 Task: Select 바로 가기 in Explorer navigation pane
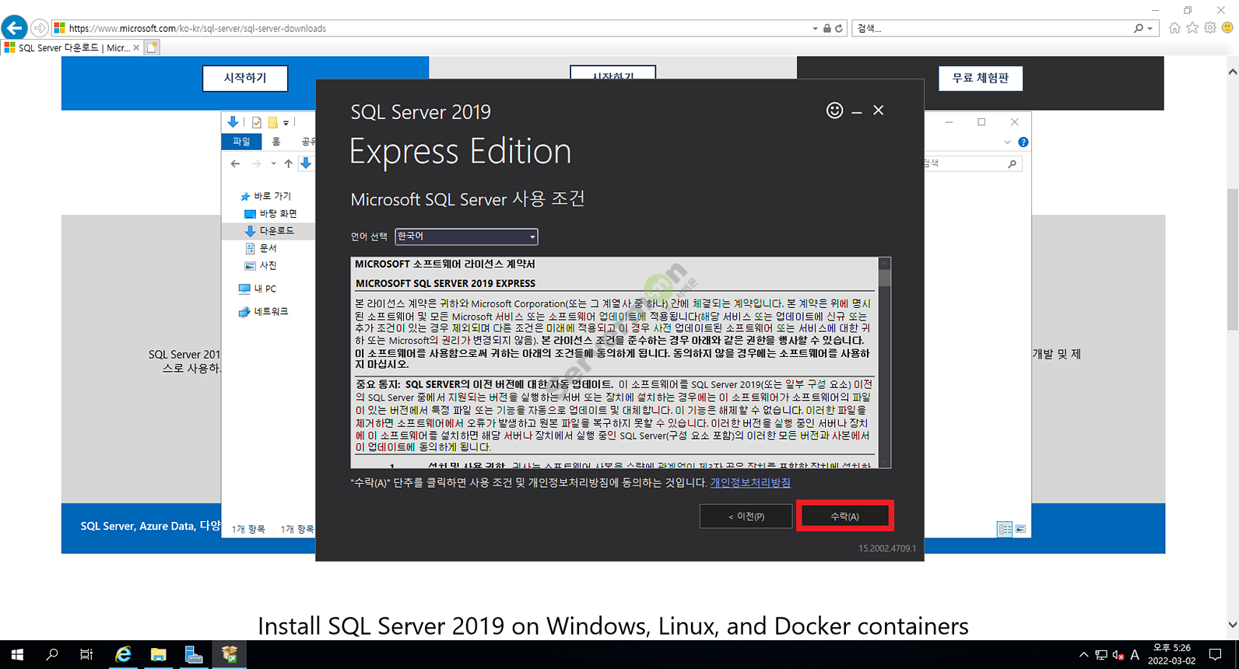coord(265,196)
